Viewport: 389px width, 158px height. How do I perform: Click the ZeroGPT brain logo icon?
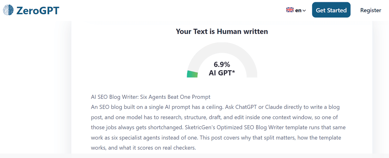click(8, 10)
